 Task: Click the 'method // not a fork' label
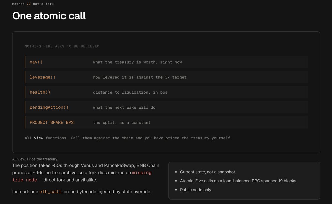coord(33,4)
